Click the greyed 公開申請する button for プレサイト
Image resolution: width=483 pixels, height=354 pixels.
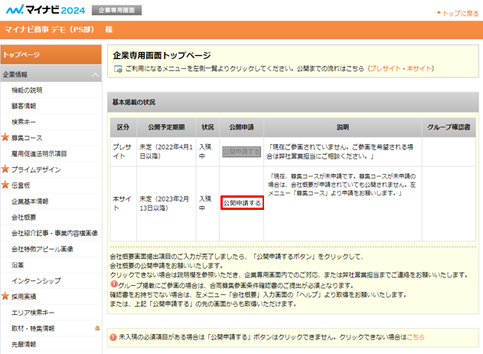point(241,152)
